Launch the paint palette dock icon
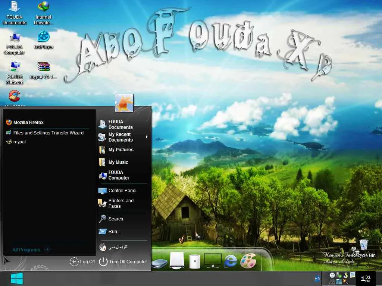Image resolution: width=382 pixels, height=286 pixels. pos(248,261)
